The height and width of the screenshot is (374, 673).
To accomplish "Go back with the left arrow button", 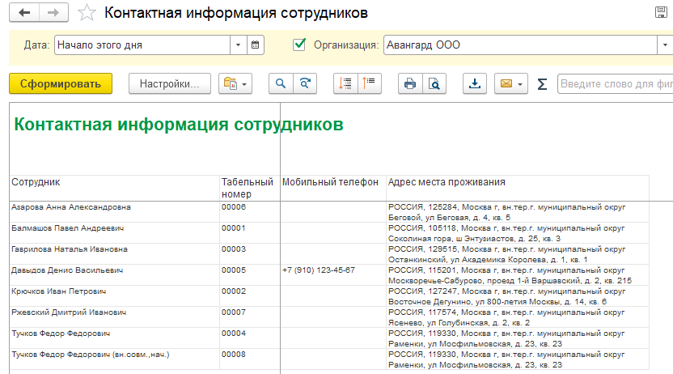I will pyautogui.click(x=24, y=12).
